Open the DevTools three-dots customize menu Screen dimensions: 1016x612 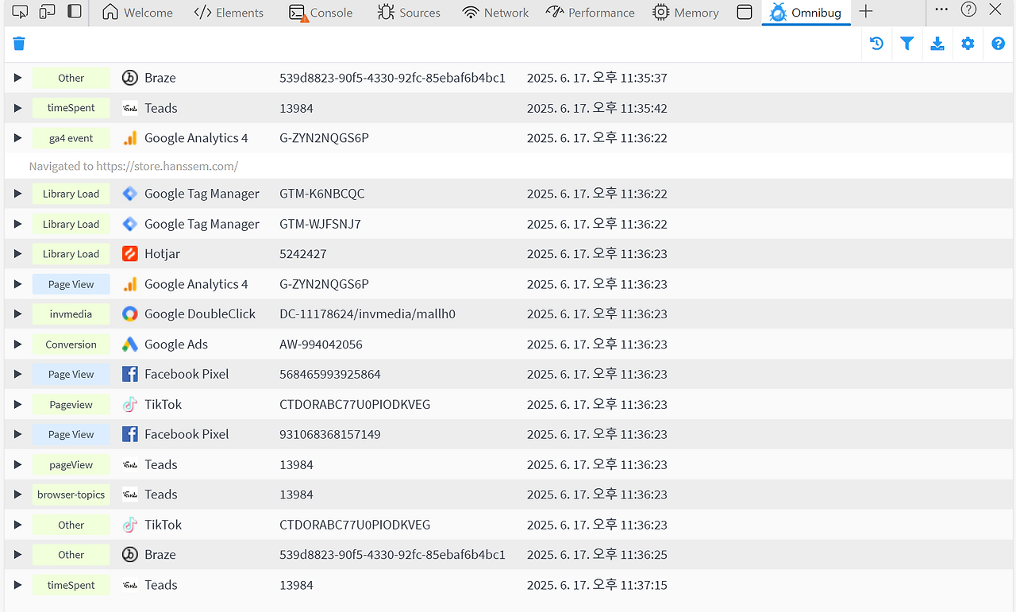941,10
